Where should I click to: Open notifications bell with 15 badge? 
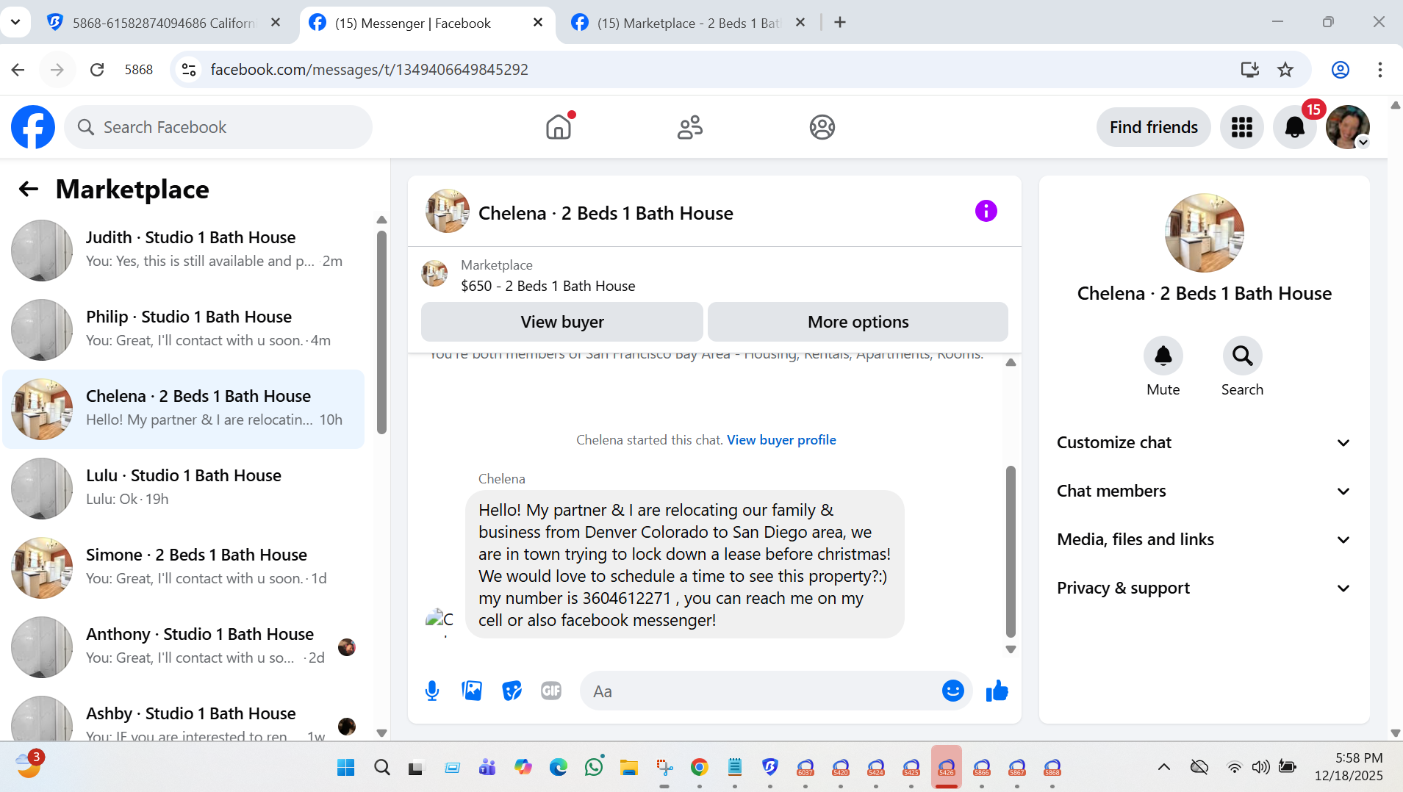pos(1295,127)
